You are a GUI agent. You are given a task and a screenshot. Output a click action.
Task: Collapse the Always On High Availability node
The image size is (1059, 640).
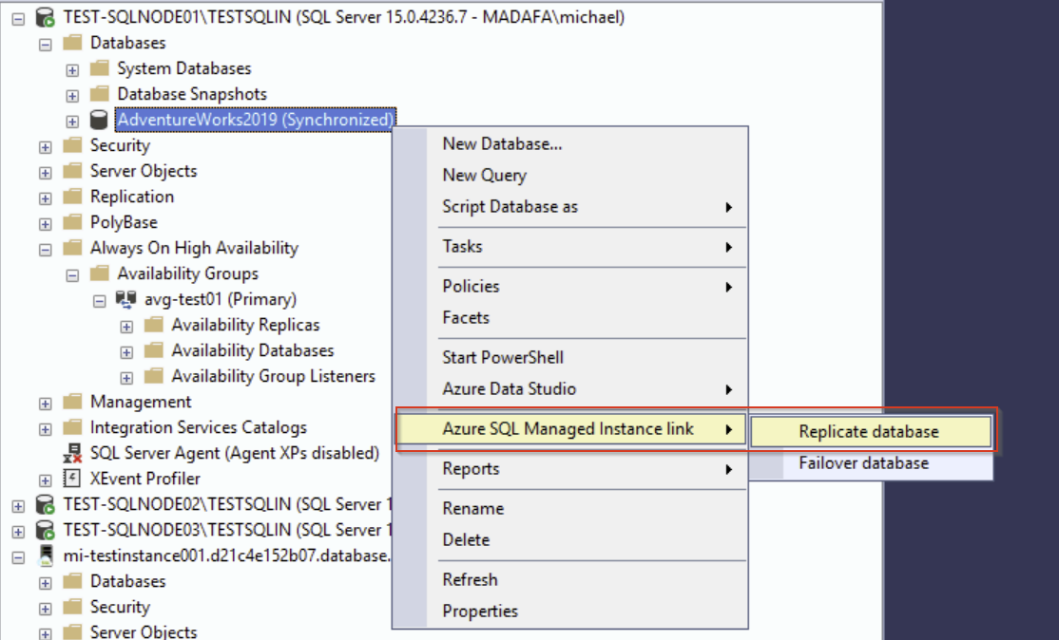pyautogui.click(x=46, y=250)
